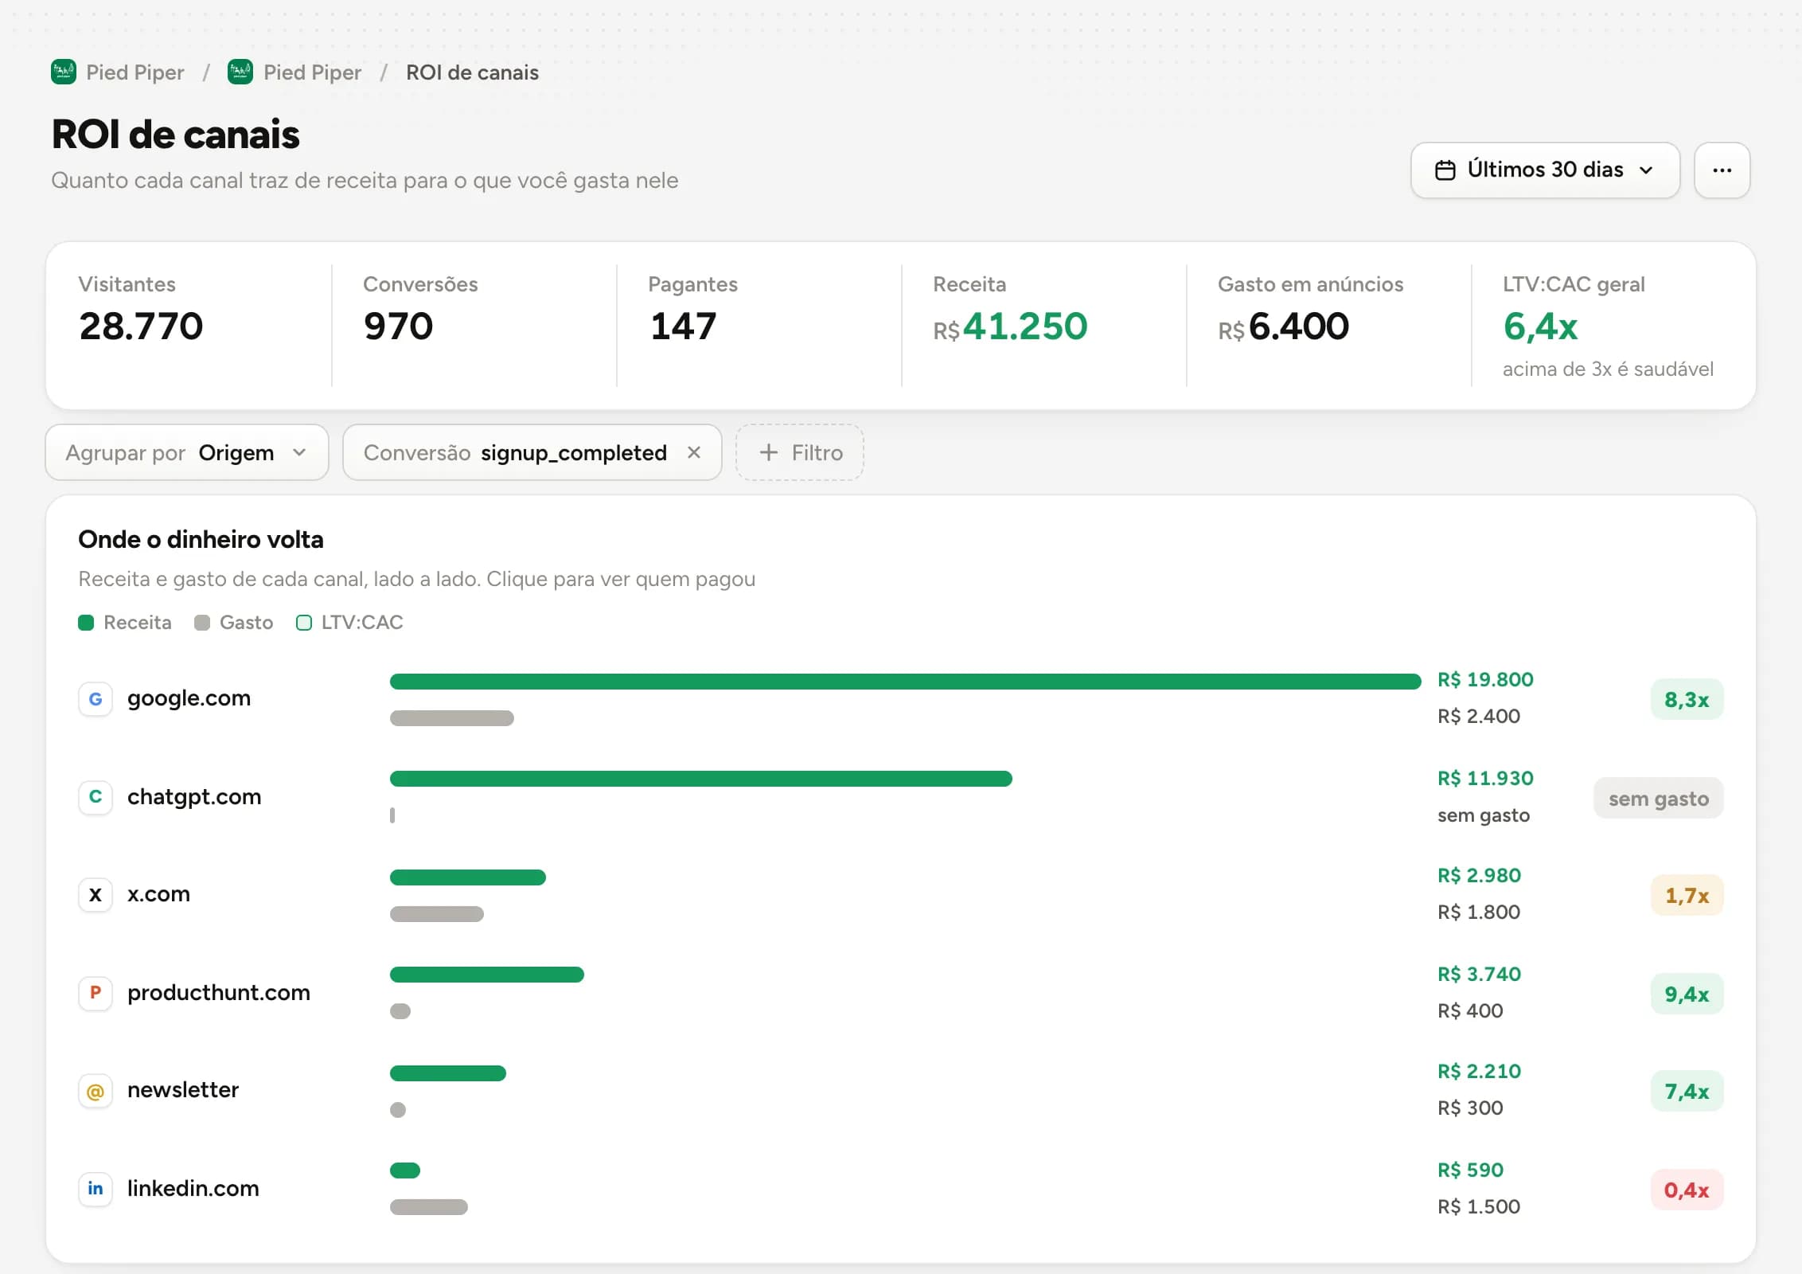Click the first Pied Piper breadcrumb logo
Screen dimensions: 1802x1274
pos(64,72)
